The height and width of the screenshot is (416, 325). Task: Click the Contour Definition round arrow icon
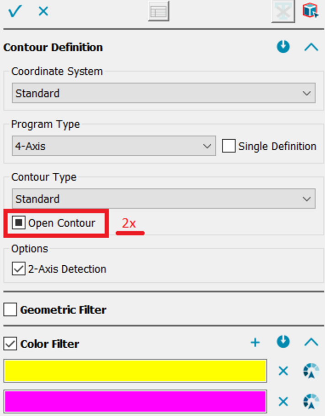click(283, 47)
